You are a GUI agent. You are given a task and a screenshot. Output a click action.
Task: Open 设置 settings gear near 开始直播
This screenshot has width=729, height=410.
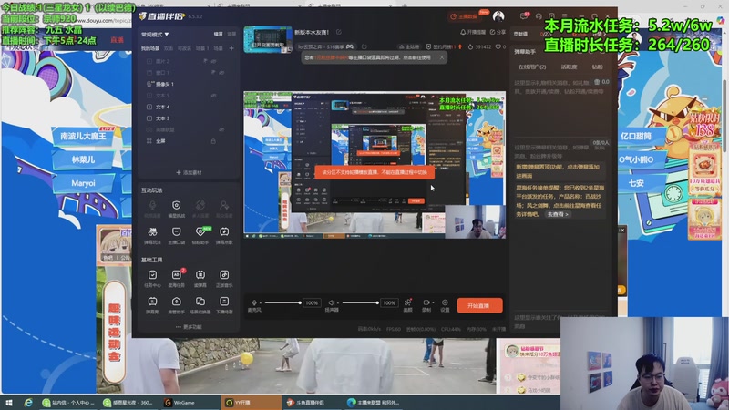point(445,305)
